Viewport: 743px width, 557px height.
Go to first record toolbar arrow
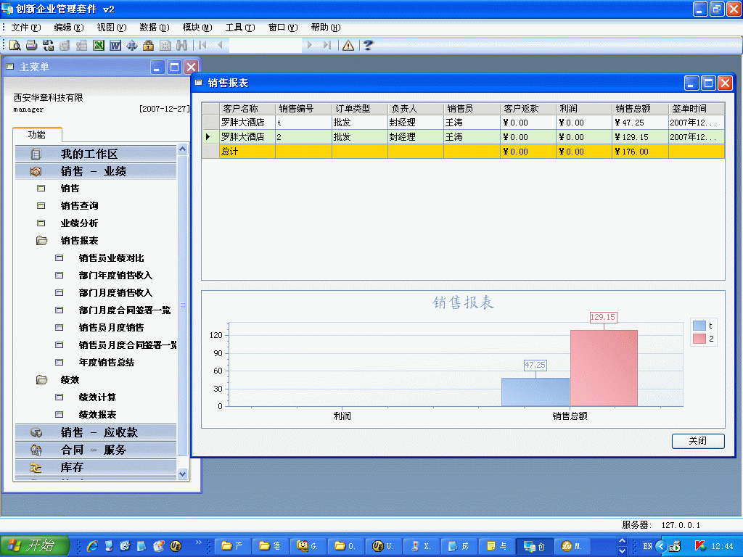point(203,45)
